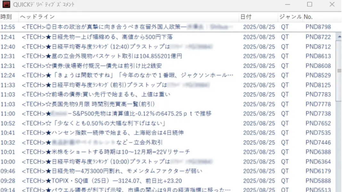Open headline 債券:後場寄付概況―債先は前引け比2銭安
This screenshot has height=192, width=342.
point(92,66)
